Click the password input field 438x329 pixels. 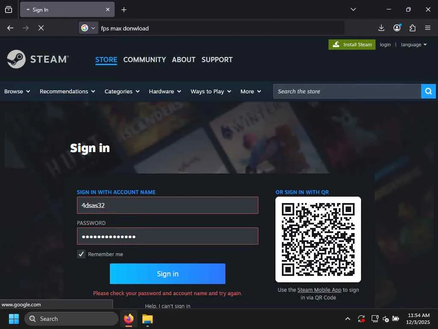pyautogui.click(x=168, y=236)
